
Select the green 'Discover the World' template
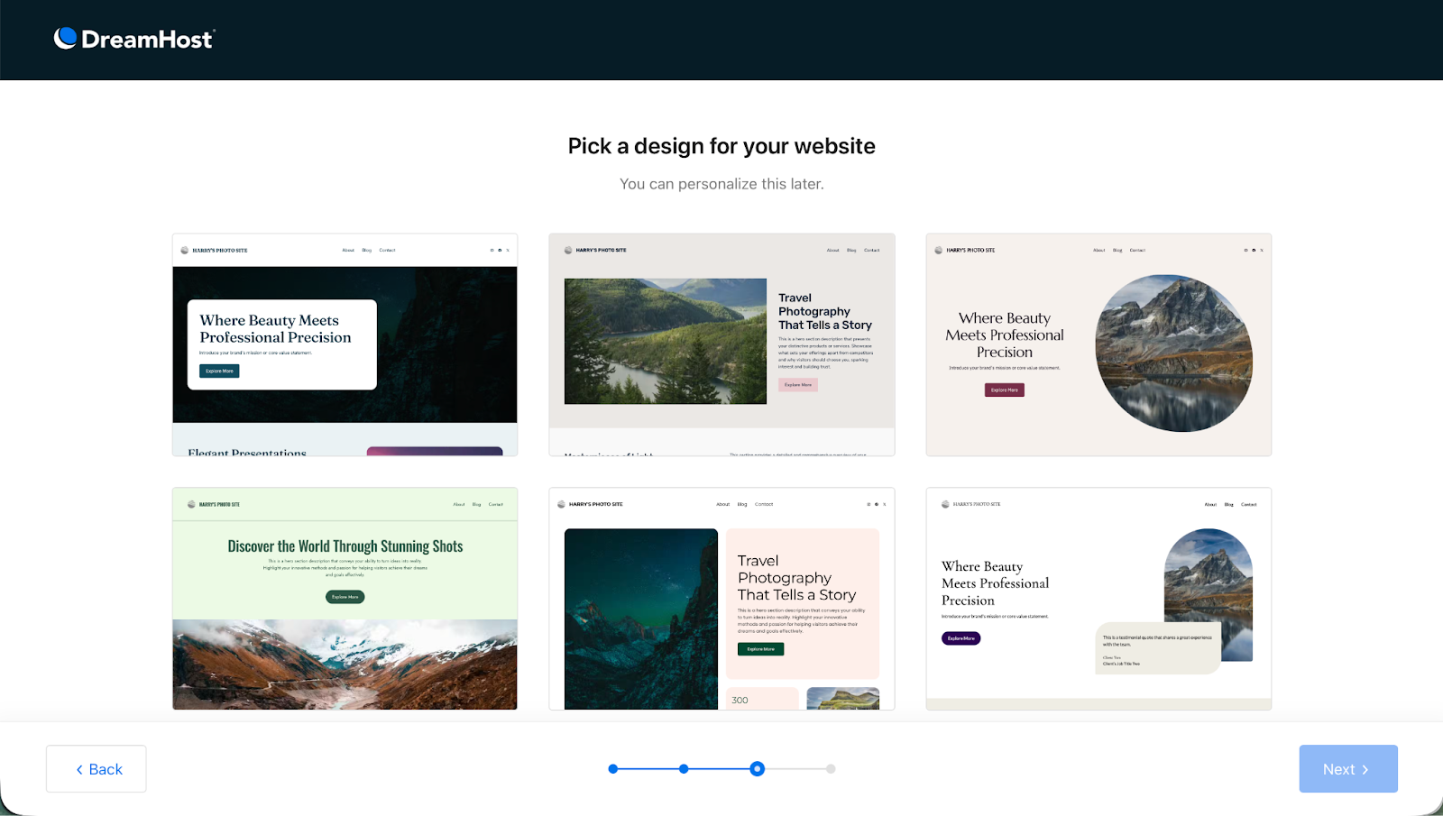(x=345, y=598)
